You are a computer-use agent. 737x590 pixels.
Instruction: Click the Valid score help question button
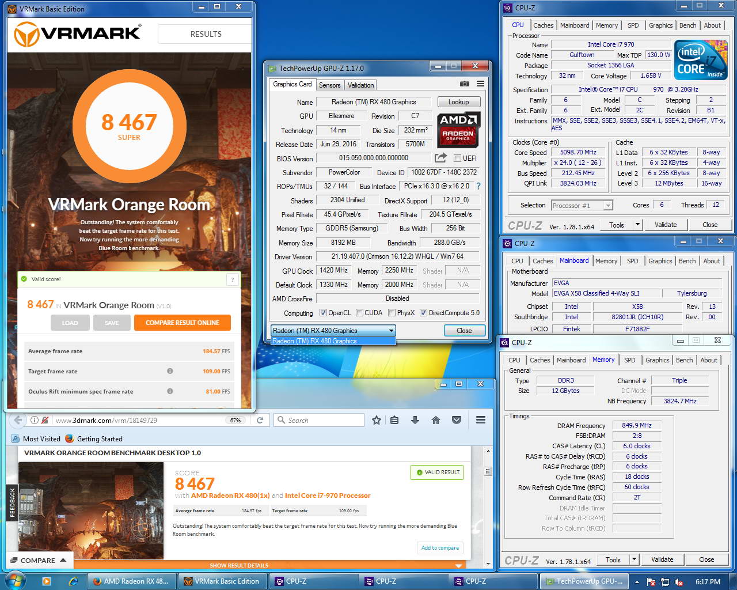coord(233,279)
